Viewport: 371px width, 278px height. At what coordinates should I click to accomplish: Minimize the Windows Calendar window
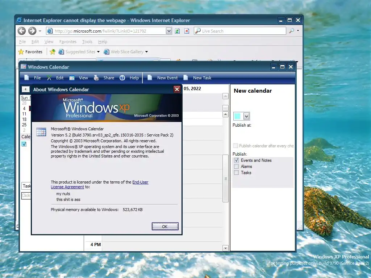[x=274, y=67]
